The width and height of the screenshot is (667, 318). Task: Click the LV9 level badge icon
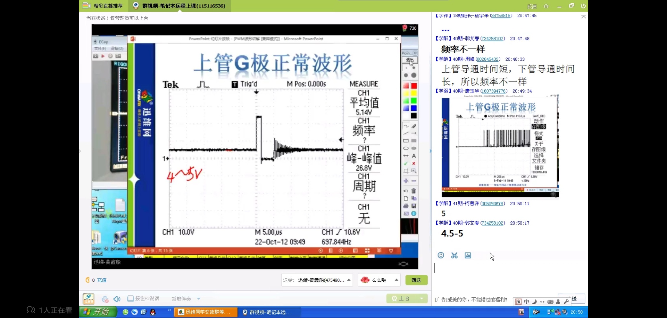pyautogui.click(x=88, y=299)
